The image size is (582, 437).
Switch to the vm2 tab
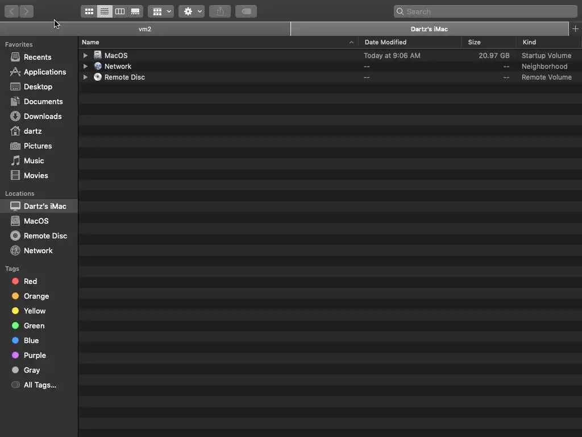tap(145, 29)
